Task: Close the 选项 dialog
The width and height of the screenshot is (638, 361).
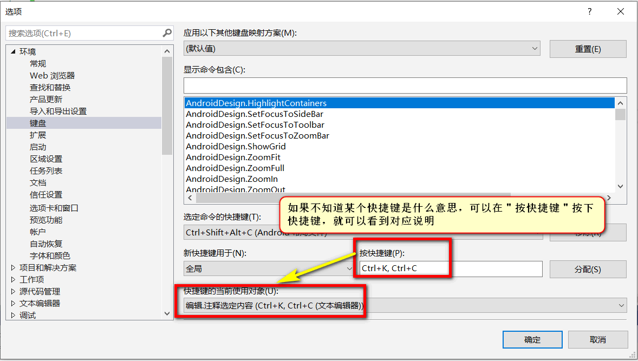Action: tap(621, 11)
